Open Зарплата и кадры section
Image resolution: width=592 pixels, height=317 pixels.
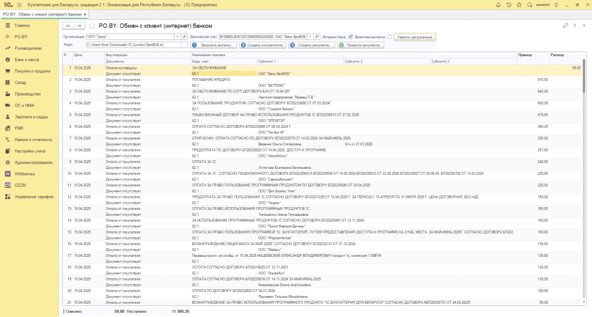tap(31, 117)
